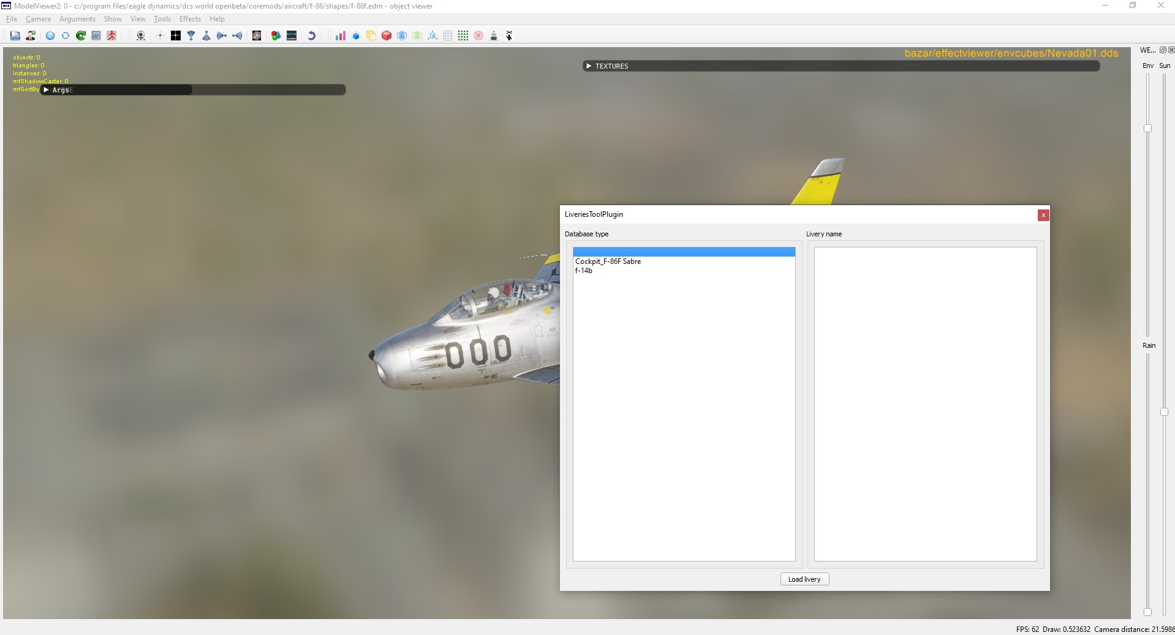Click the black viewport cross icon
Image resolution: width=1175 pixels, height=635 pixels.
click(176, 36)
